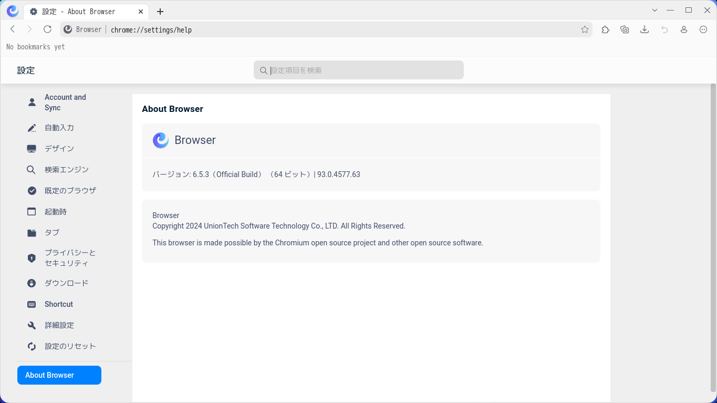This screenshot has height=403, width=717.
Task: Click the ダウンロード sidebar icon
Action: tap(32, 283)
